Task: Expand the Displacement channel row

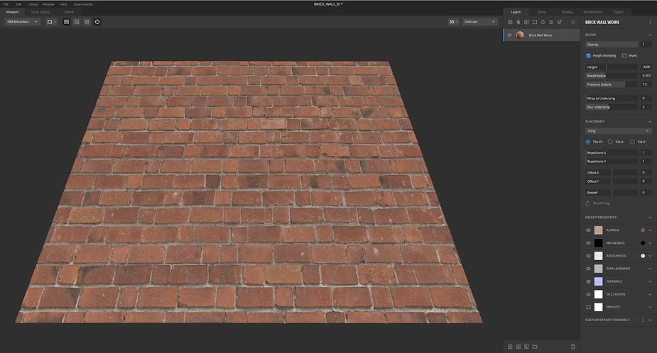Action: [x=650, y=269]
